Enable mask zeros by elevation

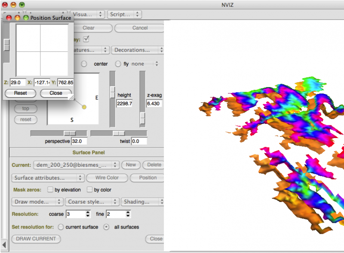(51, 190)
